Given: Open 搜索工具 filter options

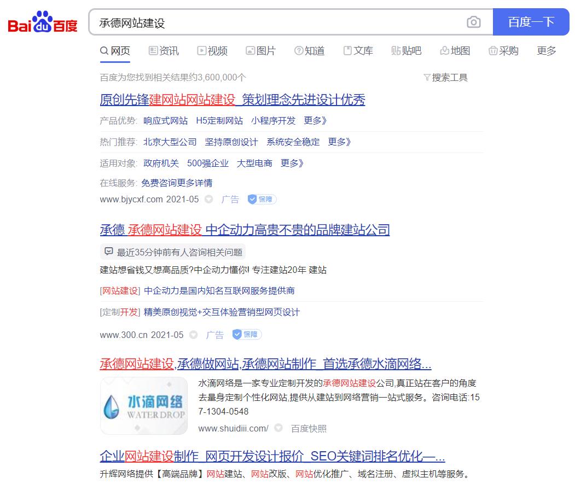Looking at the screenshot, I should [445, 77].
